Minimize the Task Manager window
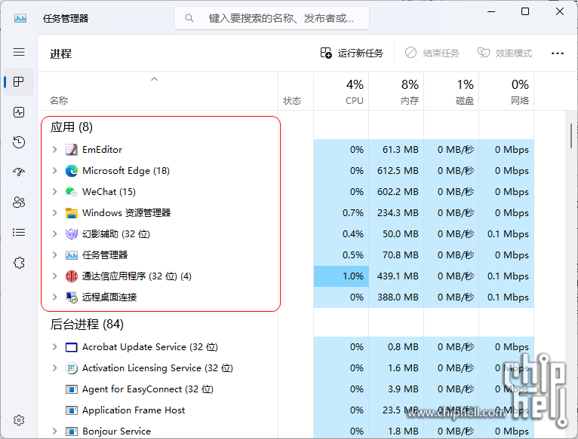Viewport: 578px width, 439px height. tap(491, 11)
